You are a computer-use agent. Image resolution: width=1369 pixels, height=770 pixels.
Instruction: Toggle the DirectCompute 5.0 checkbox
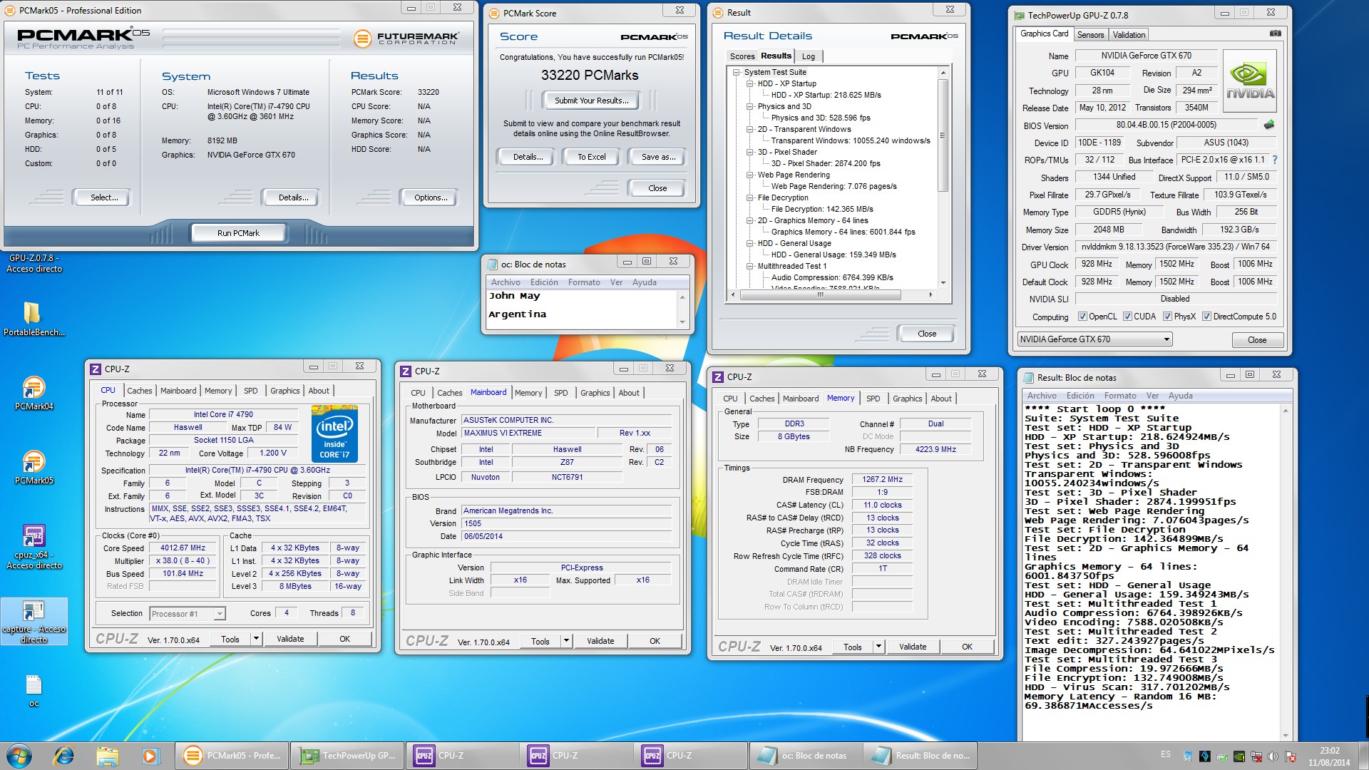point(1206,317)
